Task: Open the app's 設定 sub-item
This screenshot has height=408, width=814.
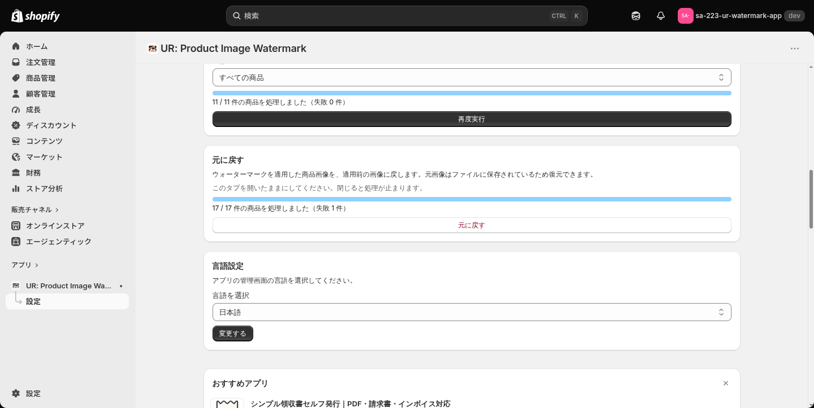Action: coord(67,301)
